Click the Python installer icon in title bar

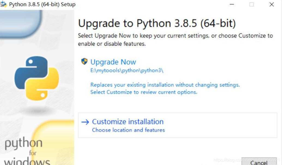[x=4, y=4]
